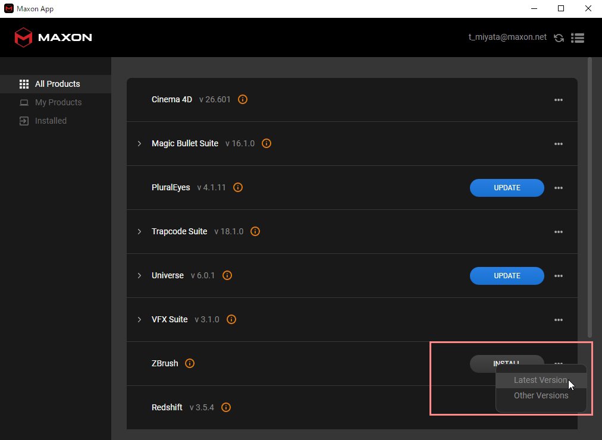Open info icon next to ZBrush
The image size is (602, 440).
click(x=190, y=363)
